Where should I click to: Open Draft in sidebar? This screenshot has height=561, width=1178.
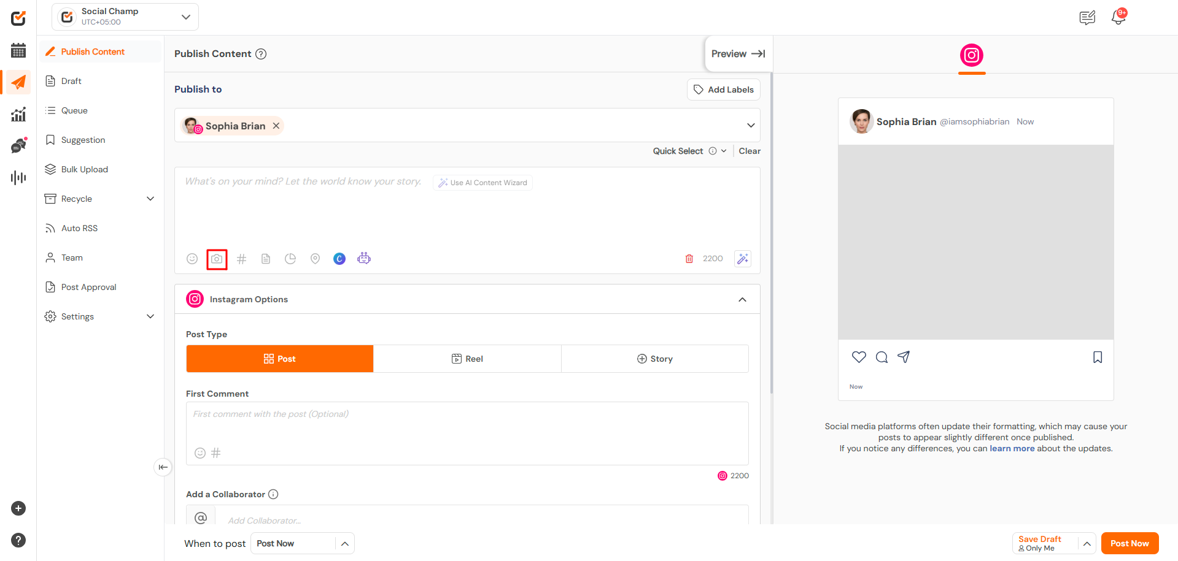(x=101, y=81)
